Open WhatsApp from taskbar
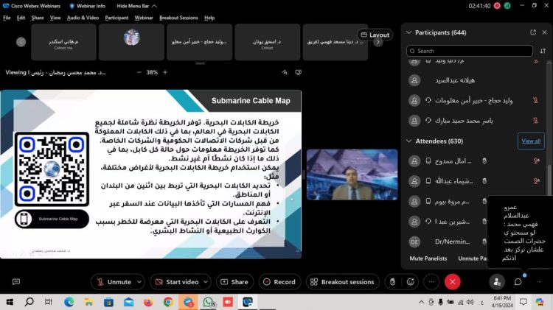 click(209, 302)
